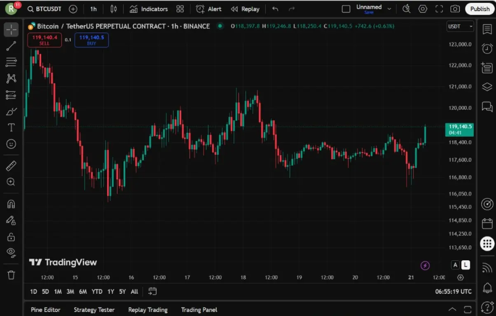Start bar Replay mode
Image resolution: width=496 pixels, height=316 pixels.
[x=245, y=9]
